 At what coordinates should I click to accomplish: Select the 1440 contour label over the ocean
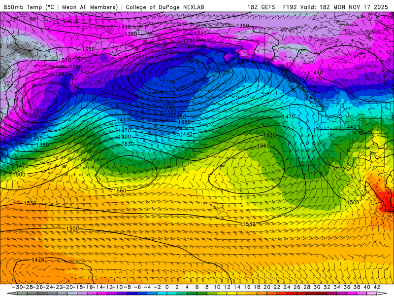coord(186,134)
